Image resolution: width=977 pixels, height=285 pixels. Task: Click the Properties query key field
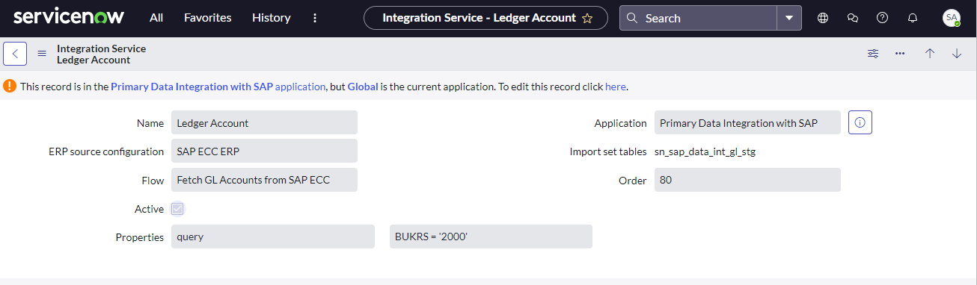click(273, 237)
